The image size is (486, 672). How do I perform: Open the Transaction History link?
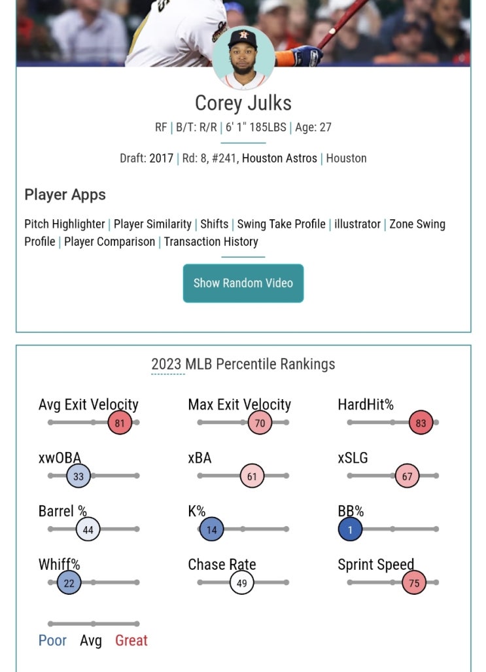pyautogui.click(x=211, y=241)
